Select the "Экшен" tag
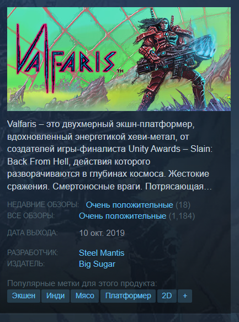This screenshot has width=239, height=322. (24, 296)
